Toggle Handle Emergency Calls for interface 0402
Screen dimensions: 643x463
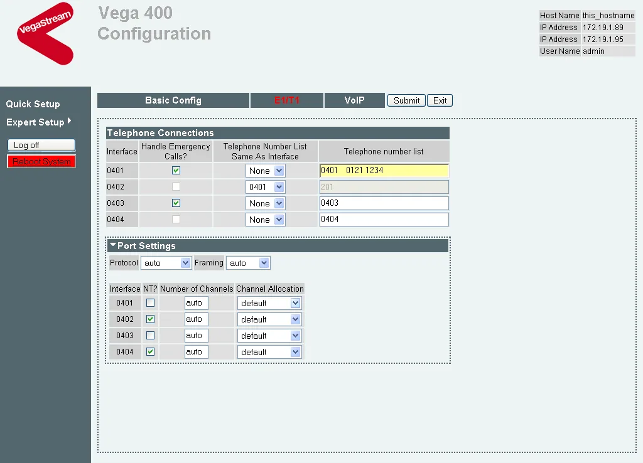point(176,187)
